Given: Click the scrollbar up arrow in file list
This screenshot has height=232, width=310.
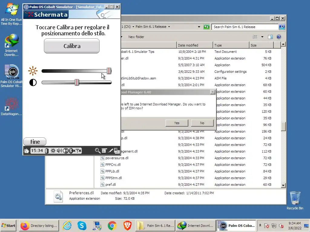Looking at the screenshot, I should [283, 44].
